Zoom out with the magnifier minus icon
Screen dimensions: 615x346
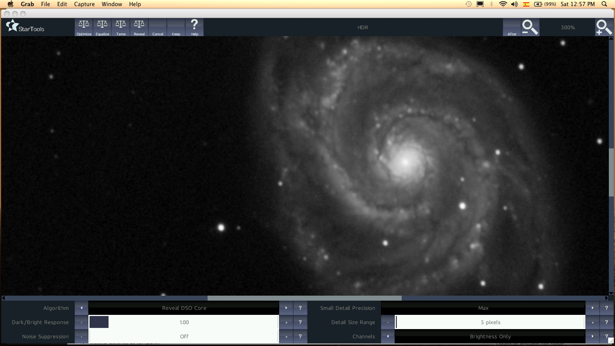(530, 27)
